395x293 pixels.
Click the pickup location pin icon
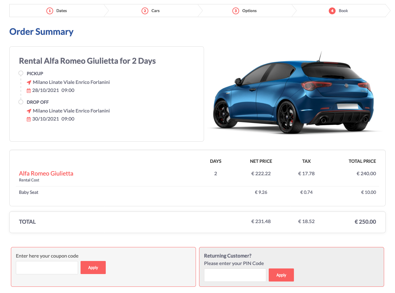pyautogui.click(x=28, y=82)
